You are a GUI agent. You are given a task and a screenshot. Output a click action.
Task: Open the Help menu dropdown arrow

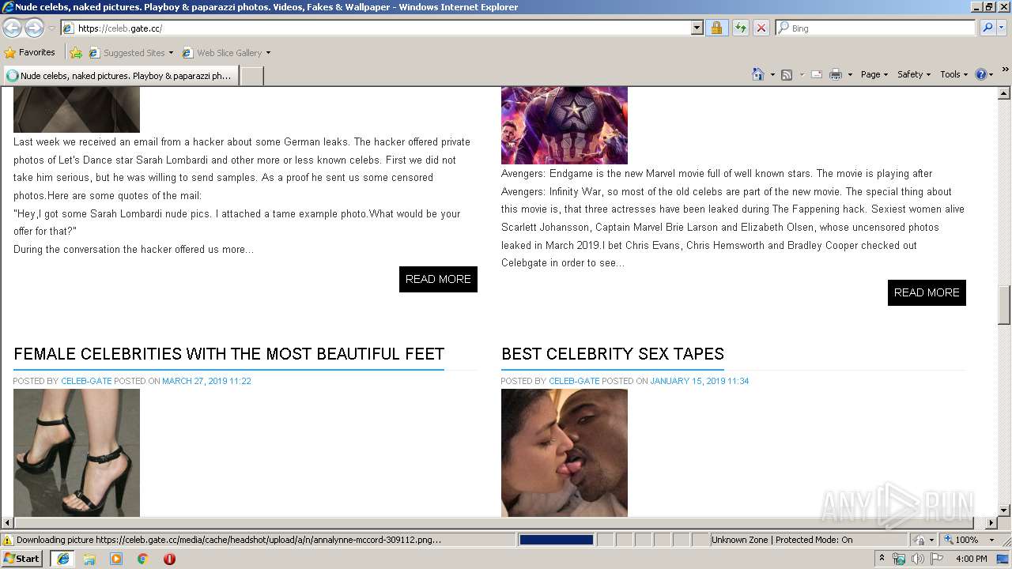click(x=991, y=74)
